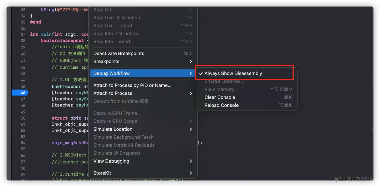The image size is (380, 187).
Task: Toggle the breakpoint on line 46
Action: tap(20, 93)
